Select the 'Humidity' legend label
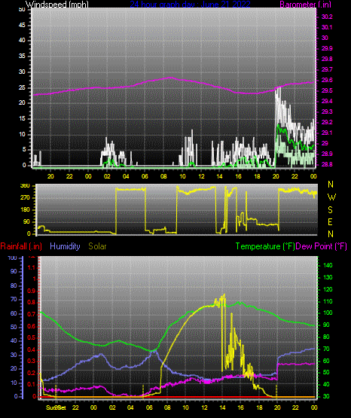 (x=65, y=246)
